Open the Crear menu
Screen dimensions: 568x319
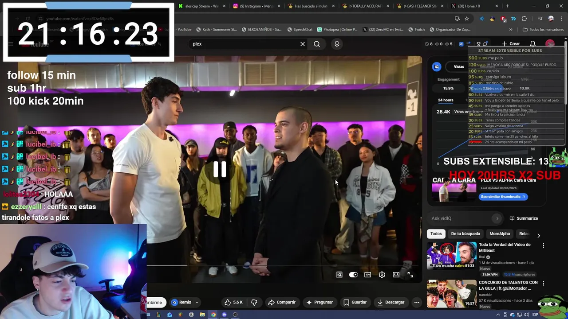click(x=511, y=44)
